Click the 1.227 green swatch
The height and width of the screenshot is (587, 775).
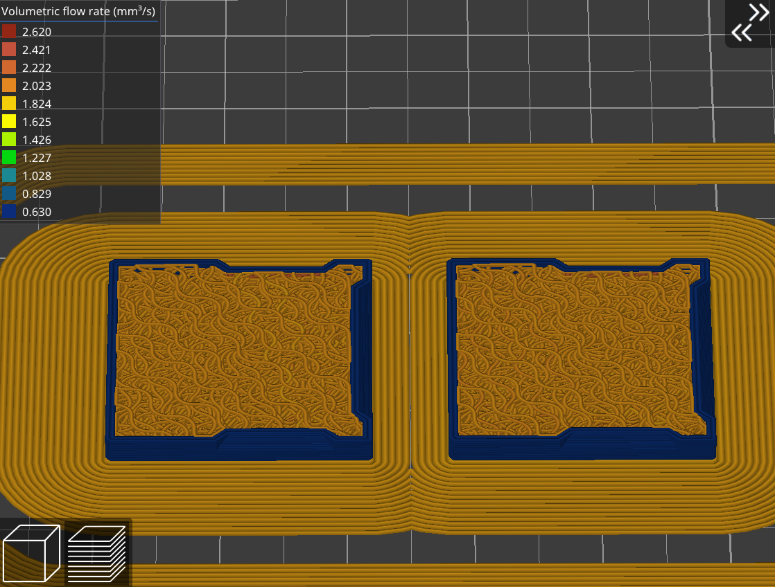tap(9, 158)
